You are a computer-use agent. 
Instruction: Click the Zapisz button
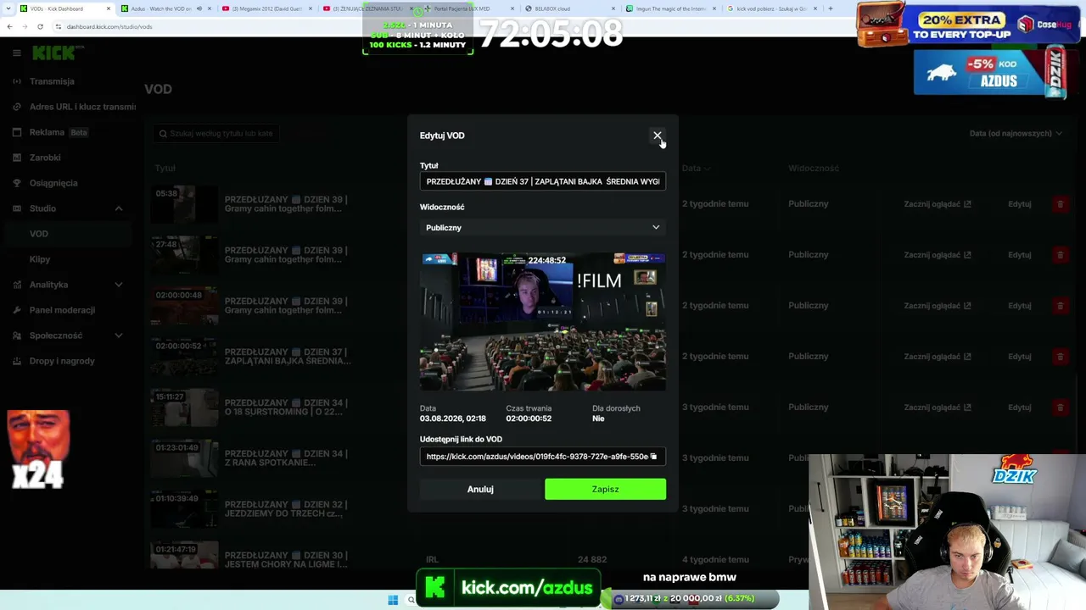click(x=605, y=489)
